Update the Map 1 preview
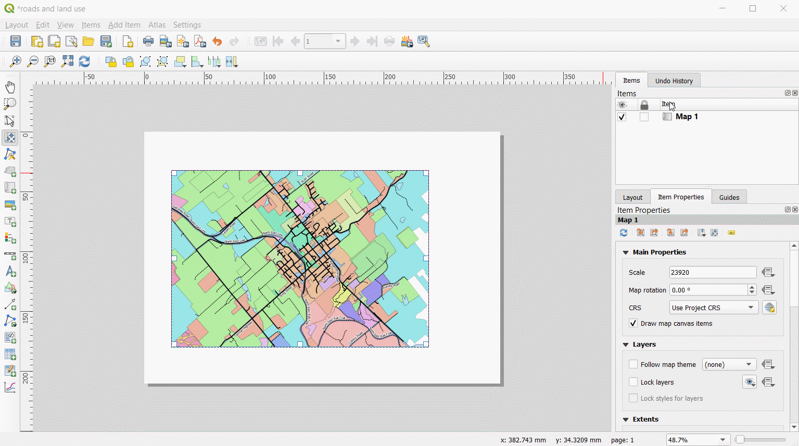The image size is (799, 446). pyautogui.click(x=624, y=233)
